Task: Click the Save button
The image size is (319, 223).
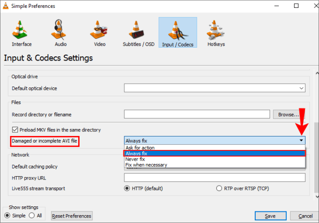Action: coord(270,216)
